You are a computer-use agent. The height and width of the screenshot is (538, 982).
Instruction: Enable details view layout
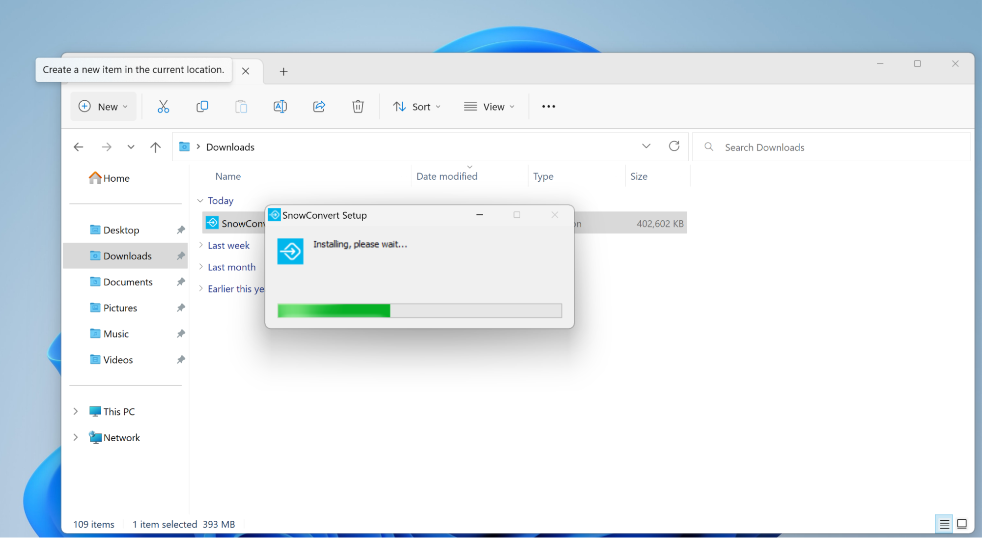[x=944, y=524]
